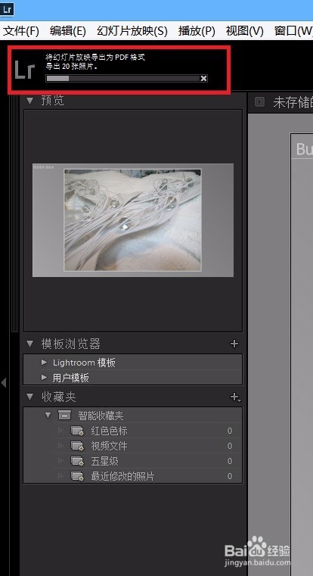This screenshot has width=313, height=576.
Task: Open the 窗口(W) menu
Action: point(293,31)
